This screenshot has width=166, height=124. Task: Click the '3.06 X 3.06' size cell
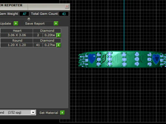(x=17, y=35)
